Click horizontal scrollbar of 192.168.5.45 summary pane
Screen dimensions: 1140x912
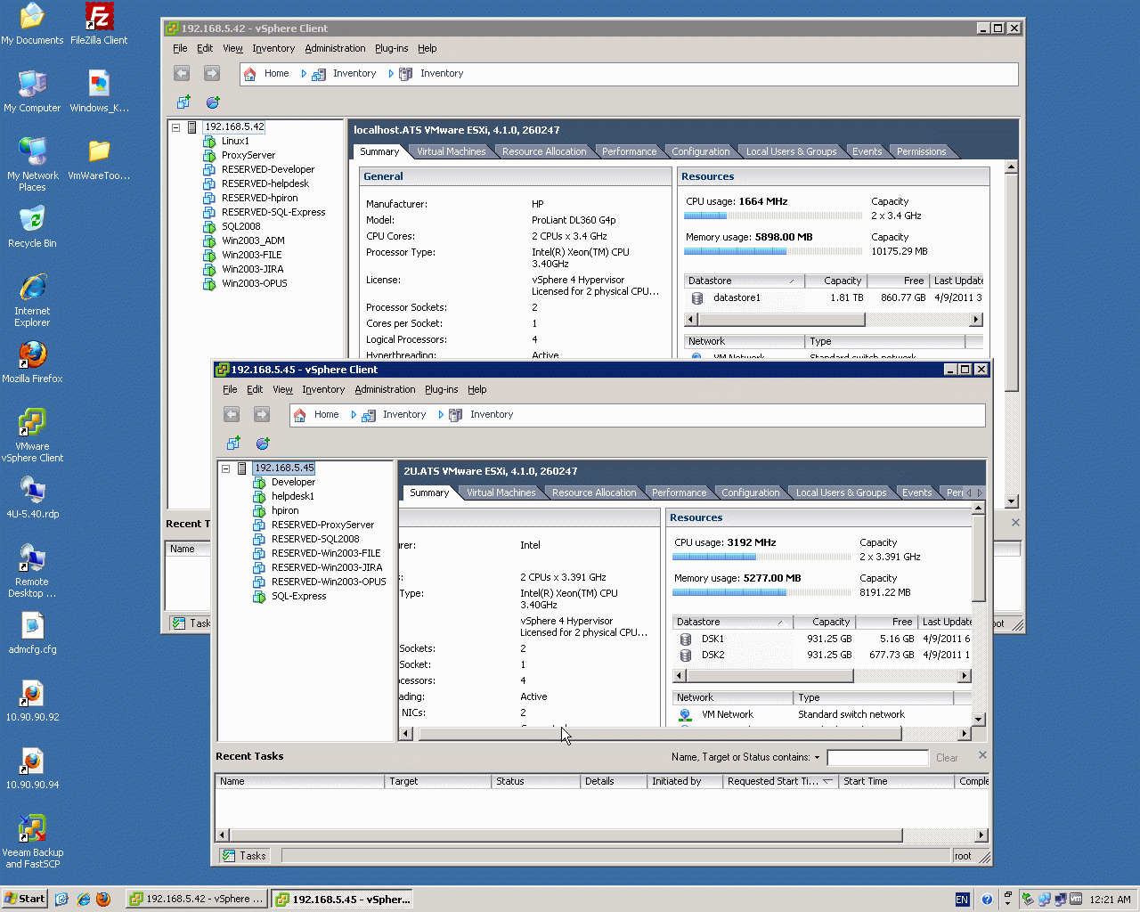point(659,734)
